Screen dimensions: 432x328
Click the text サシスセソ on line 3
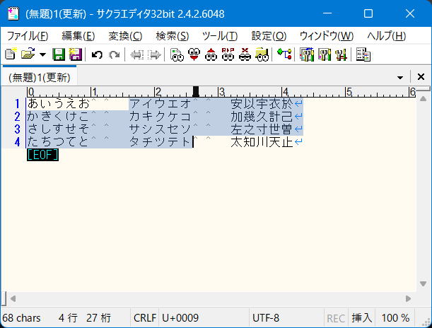tap(160, 129)
